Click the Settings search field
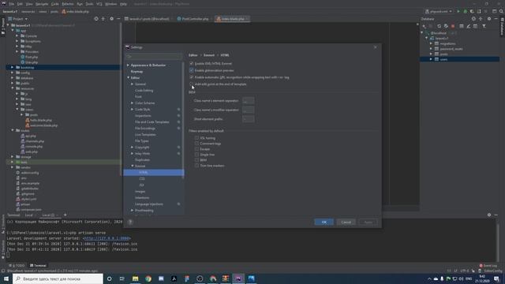The image size is (505, 284). coord(154,56)
